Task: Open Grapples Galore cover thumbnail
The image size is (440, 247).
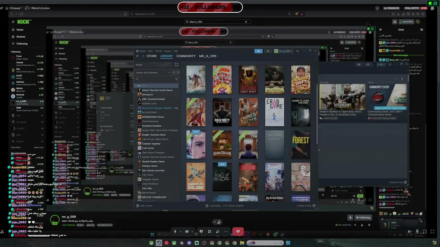Action: coord(196,177)
